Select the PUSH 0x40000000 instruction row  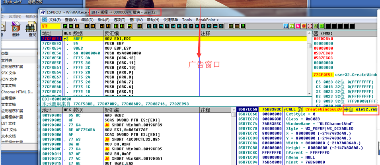tap(174, 53)
